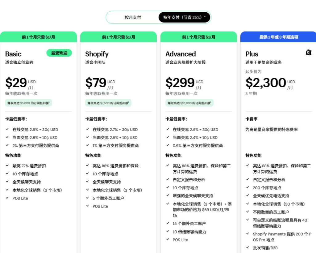Click the Shopify bag icon on Plus card
316x253 pixels.
(x=309, y=53)
